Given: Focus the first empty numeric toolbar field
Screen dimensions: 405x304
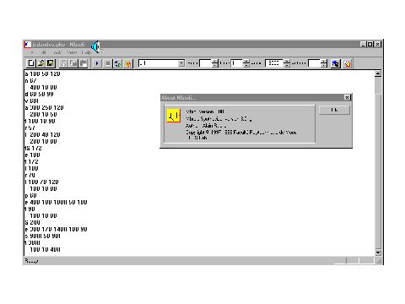Looking at the screenshot, I should 205,63.
